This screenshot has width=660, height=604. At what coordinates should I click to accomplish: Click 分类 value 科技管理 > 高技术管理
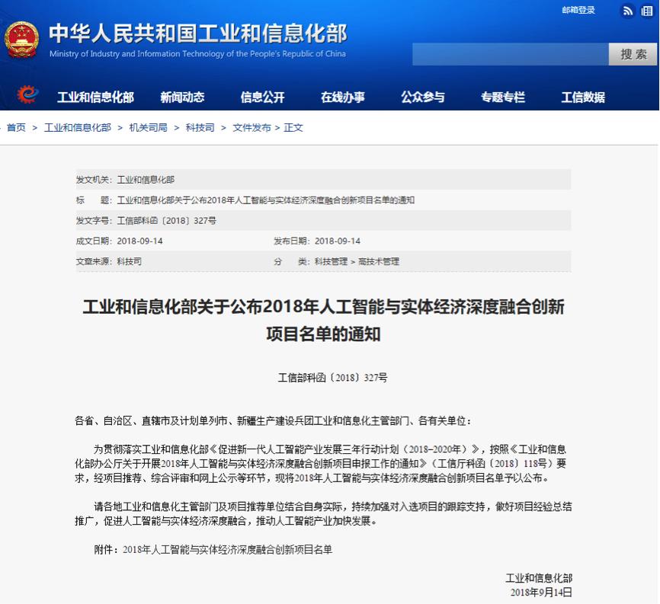coord(357,261)
